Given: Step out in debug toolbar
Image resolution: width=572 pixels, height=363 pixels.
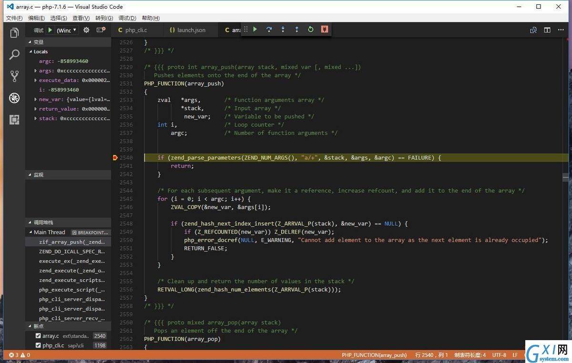Looking at the screenshot, I should coord(296,30).
